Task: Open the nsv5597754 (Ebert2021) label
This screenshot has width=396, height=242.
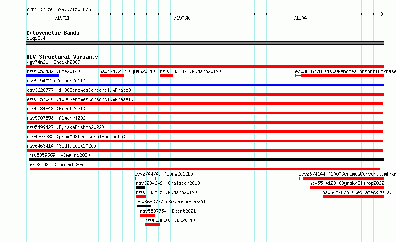Action: [169, 211]
